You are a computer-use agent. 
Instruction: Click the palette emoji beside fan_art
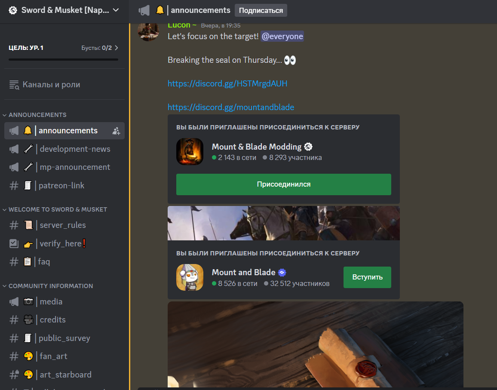coord(28,356)
